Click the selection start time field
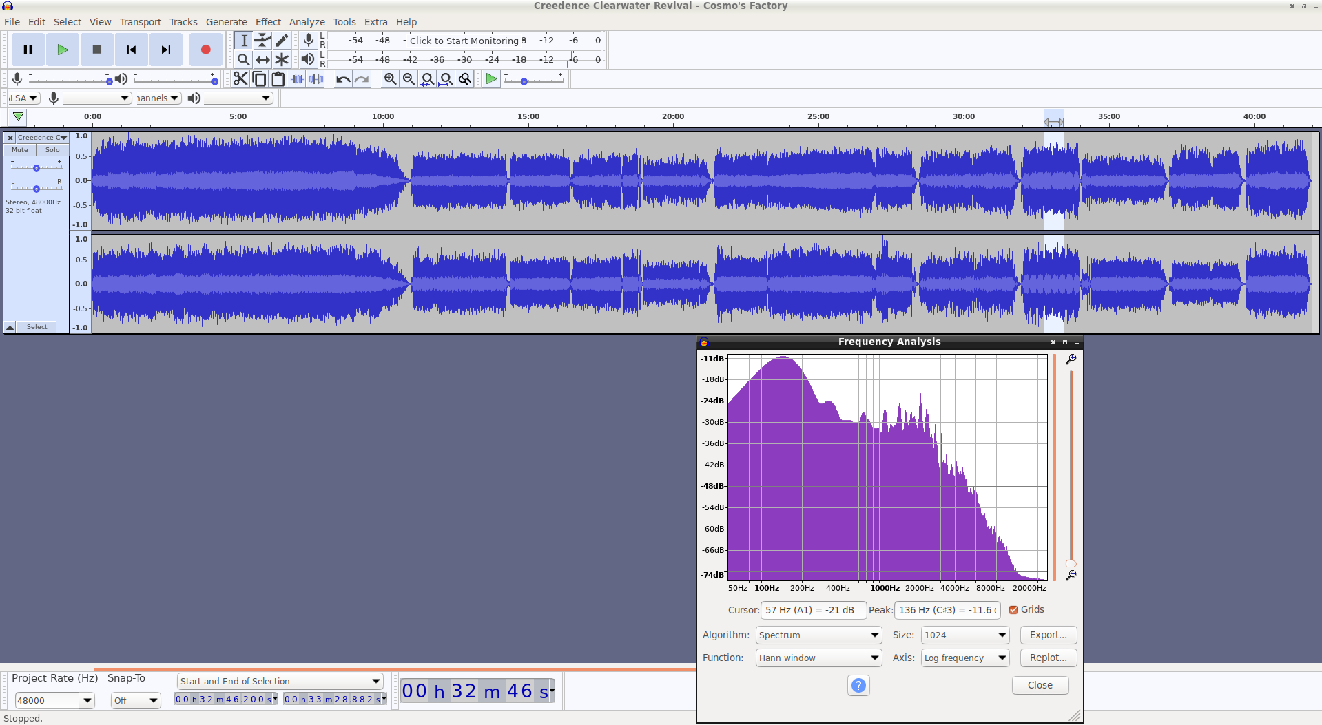 [226, 699]
